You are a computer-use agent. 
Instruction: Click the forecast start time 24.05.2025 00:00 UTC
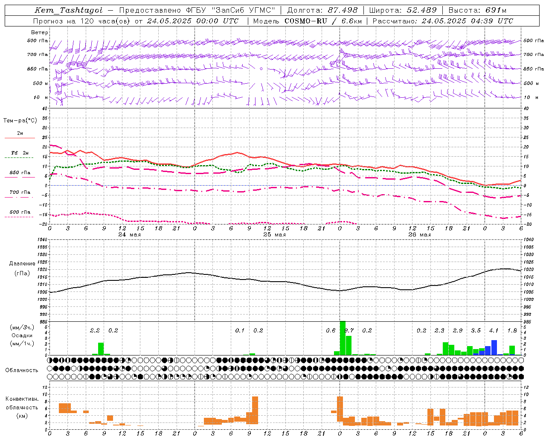(x=193, y=21)
